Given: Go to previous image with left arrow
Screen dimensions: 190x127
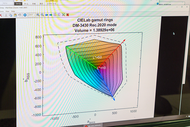Looking at the screenshot, I should (x=46, y=15).
